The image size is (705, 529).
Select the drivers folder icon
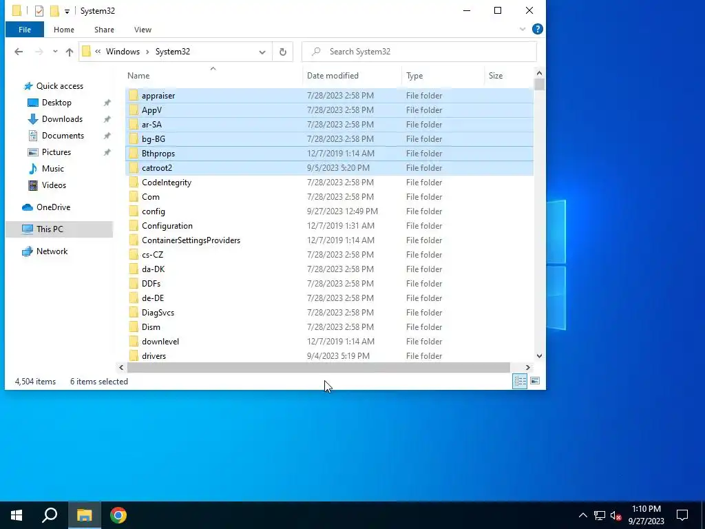(x=134, y=356)
